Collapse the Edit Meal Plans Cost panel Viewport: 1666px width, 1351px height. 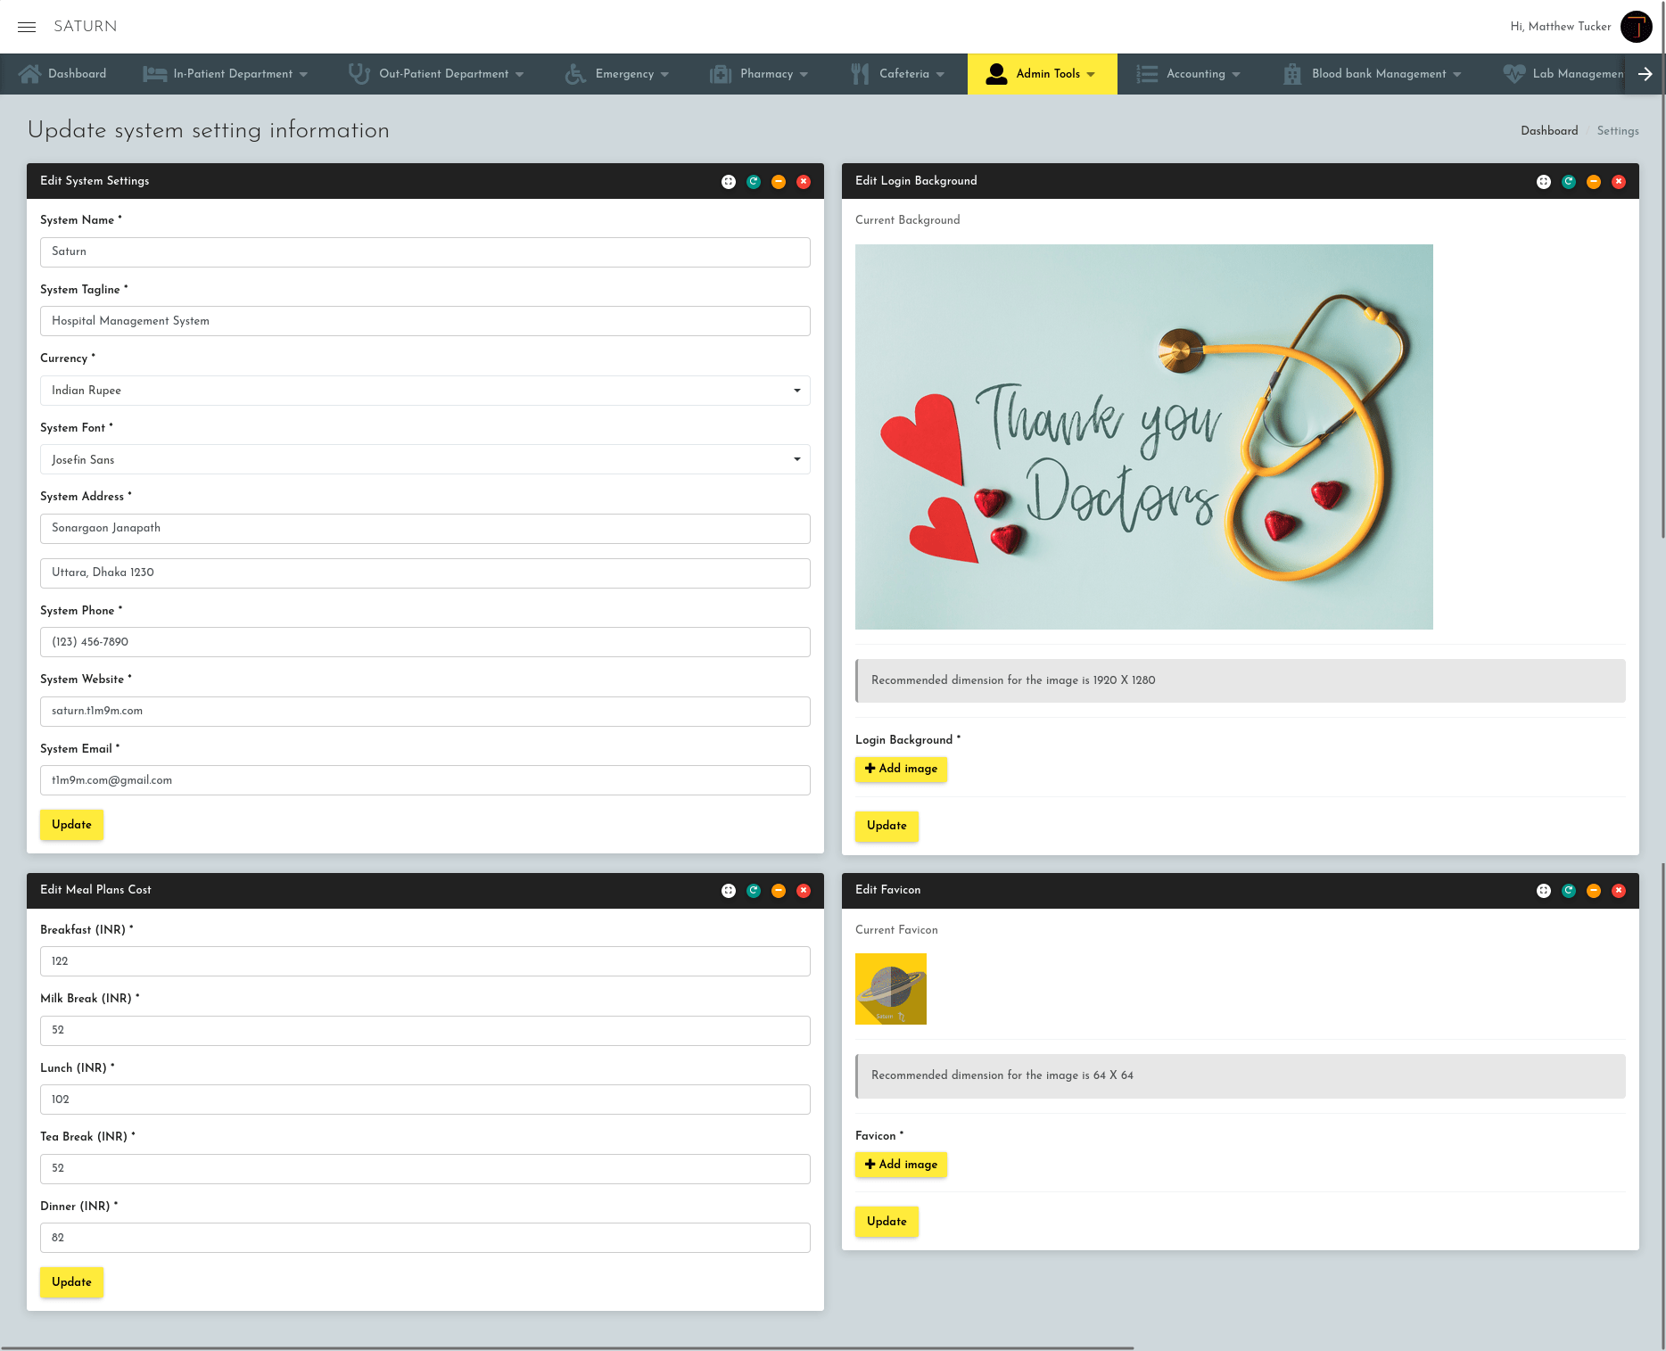pos(778,890)
